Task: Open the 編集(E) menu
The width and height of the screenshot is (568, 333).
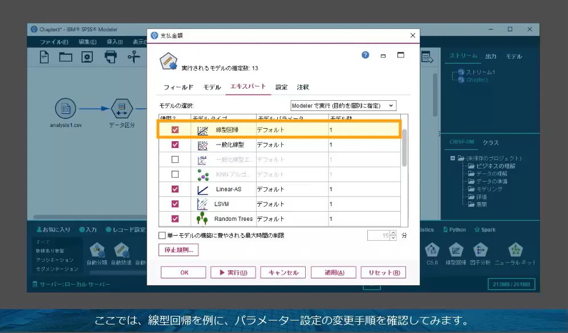Action: tap(87, 42)
